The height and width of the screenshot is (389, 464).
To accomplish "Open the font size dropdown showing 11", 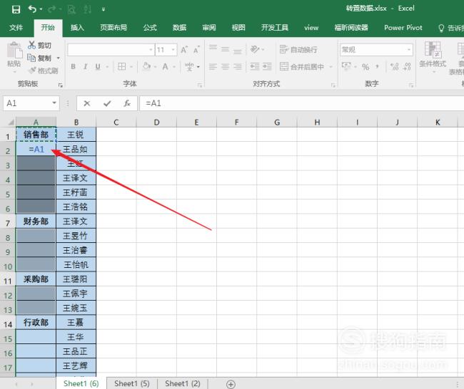I will coord(173,50).
